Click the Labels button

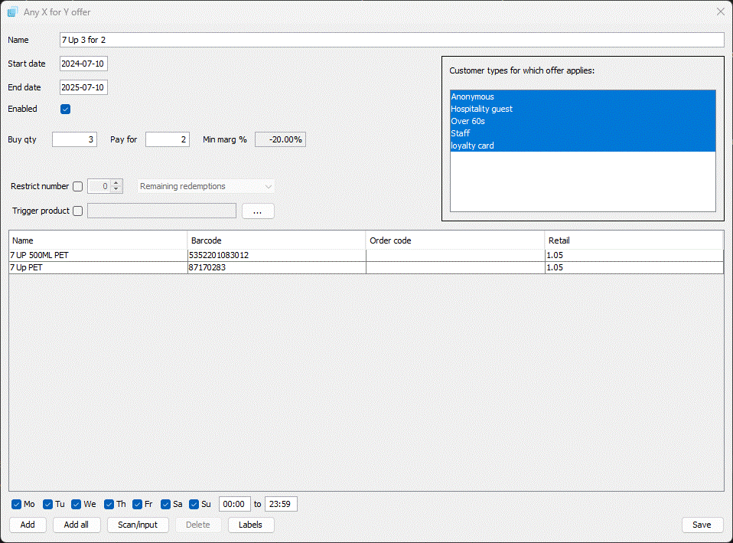tap(250, 525)
